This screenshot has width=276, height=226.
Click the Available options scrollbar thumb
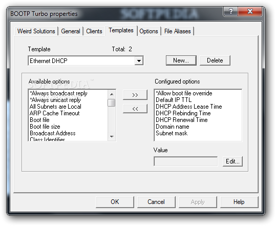coord(112,103)
